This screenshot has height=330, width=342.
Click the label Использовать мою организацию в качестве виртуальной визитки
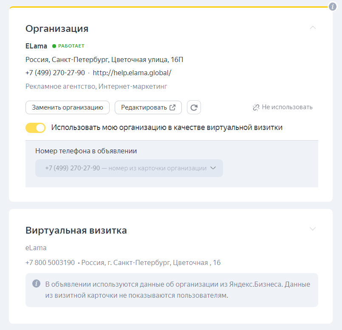[x=167, y=127]
